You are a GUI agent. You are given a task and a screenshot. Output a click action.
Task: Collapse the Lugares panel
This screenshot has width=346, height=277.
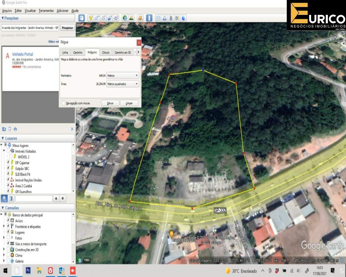pos(3,138)
